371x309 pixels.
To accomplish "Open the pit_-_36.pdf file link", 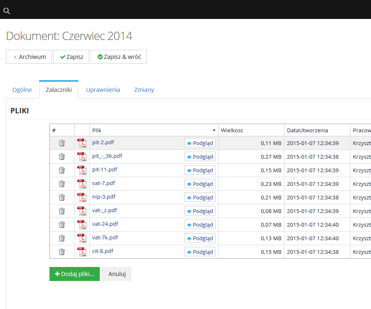I will tap(107, 156).
